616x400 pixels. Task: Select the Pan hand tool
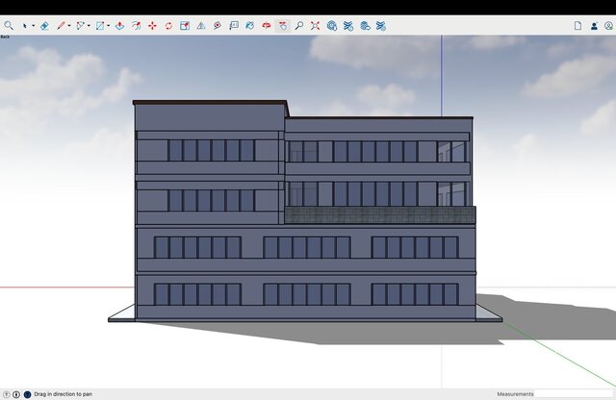(282, 26)
